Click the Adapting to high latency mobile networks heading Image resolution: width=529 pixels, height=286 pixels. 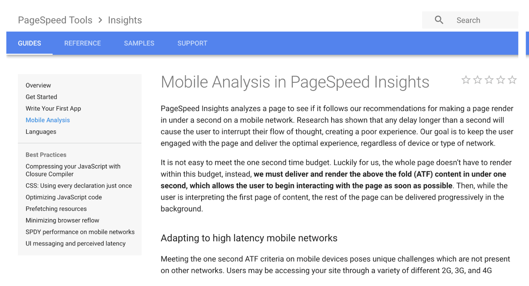click(249, 238)
